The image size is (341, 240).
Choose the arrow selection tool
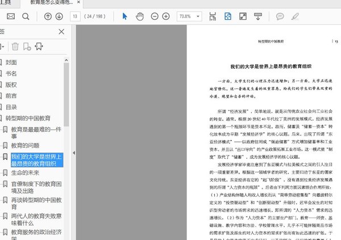tap(126, 16)
